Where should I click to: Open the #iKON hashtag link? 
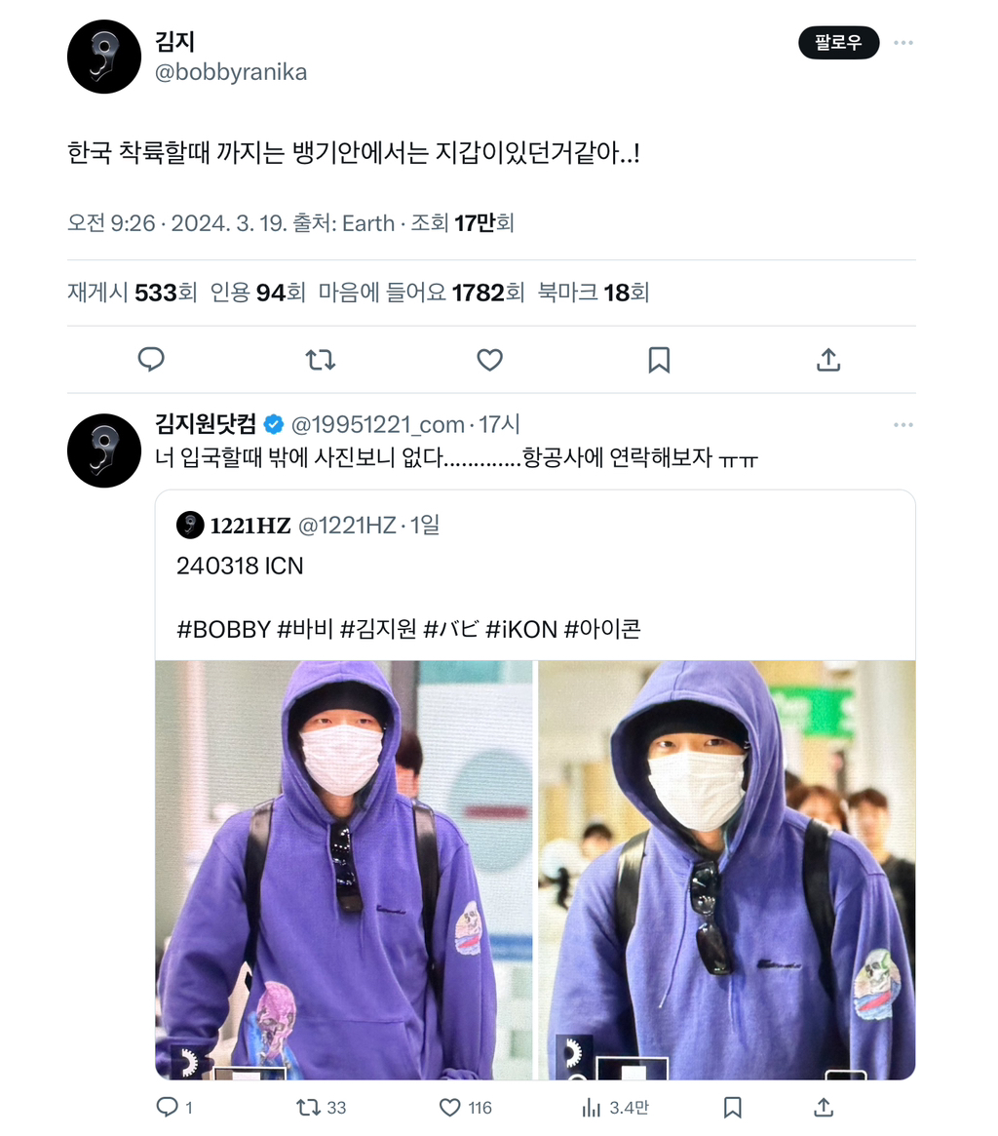[520, 629]
